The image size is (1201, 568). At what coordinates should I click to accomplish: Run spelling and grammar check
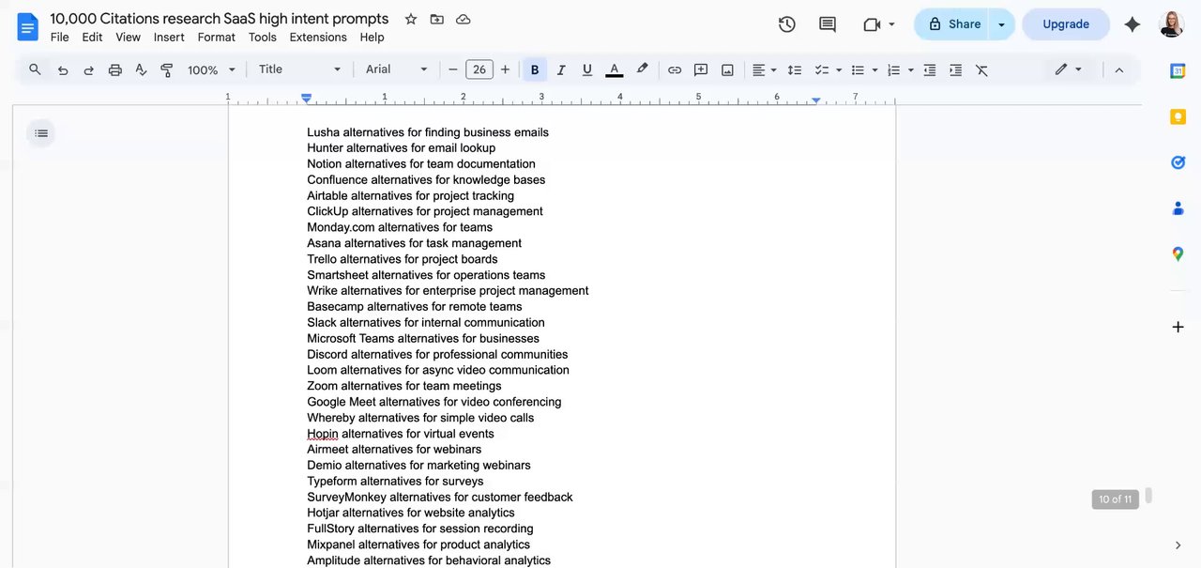click(x=141, y=69)
